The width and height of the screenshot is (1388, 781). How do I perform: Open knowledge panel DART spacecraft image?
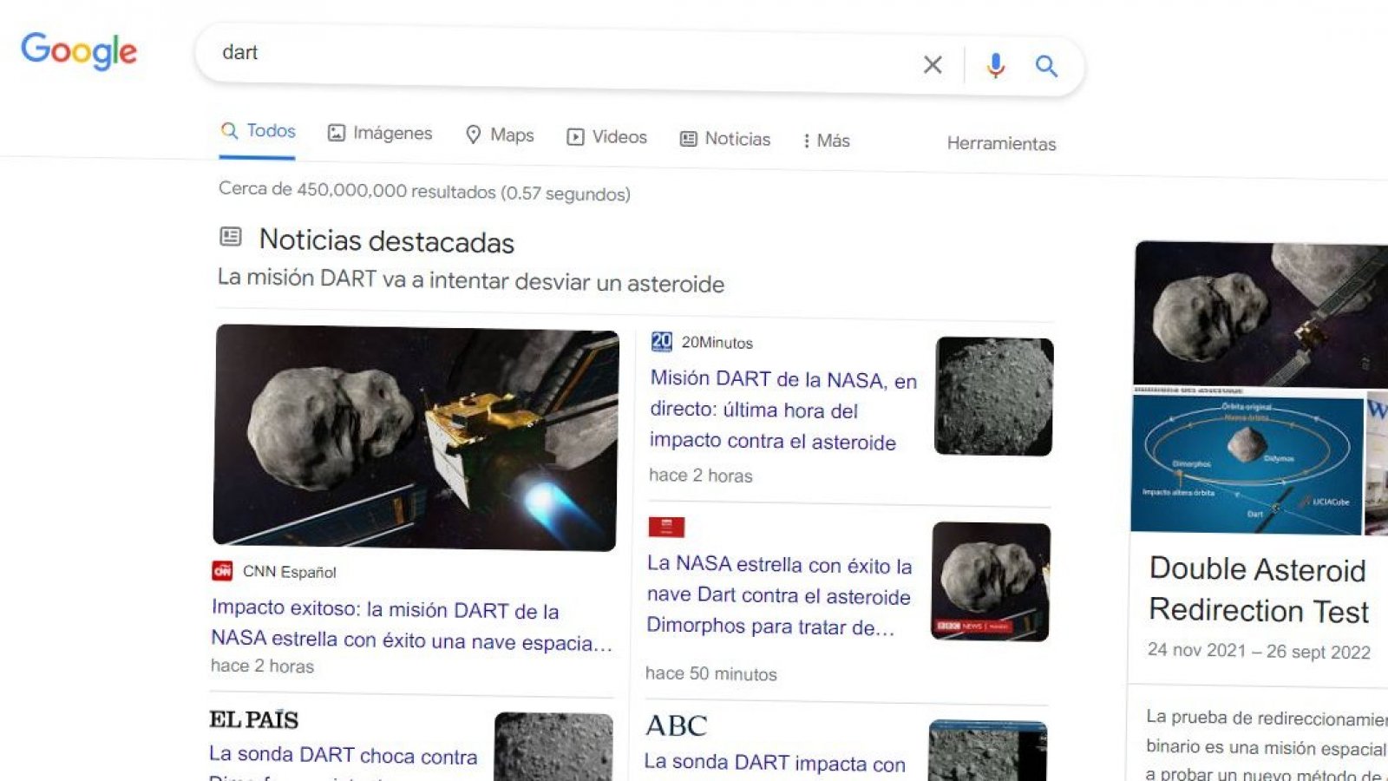pyautogui.click(x=1261, y=315)
